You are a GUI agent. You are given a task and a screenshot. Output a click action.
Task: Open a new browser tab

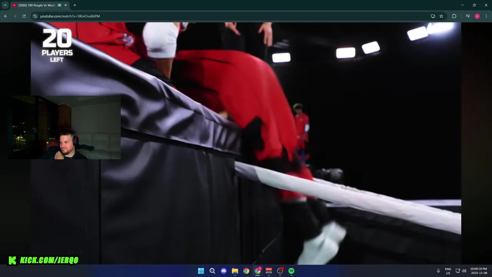75,5
